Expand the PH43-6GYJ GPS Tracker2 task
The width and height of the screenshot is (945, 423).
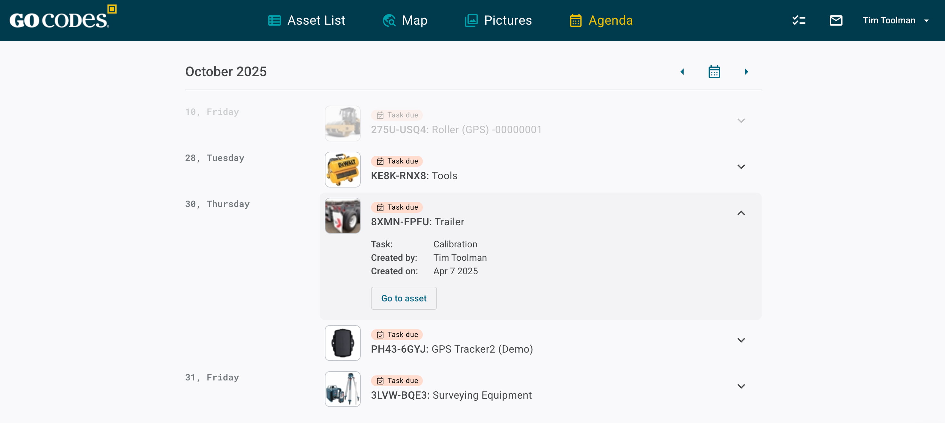pyautogui.click(x=741, y=340)
